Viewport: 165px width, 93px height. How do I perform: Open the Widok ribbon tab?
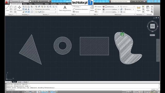pos(47,4)
